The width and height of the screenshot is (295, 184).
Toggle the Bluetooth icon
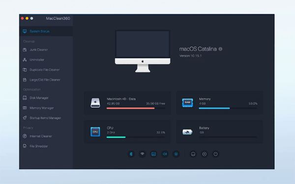[131, 154]
